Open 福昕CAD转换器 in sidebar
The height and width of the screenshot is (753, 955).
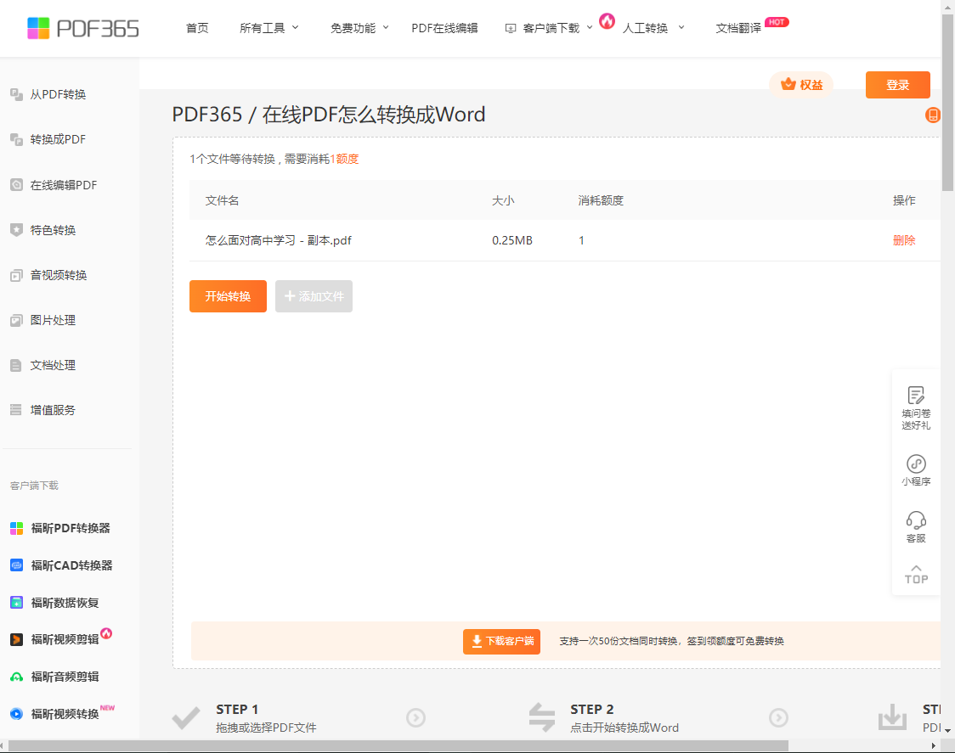point(71,565)
